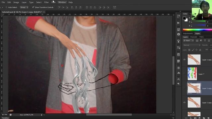Click the zoom percentage field 58.73%

coord(4,115)
